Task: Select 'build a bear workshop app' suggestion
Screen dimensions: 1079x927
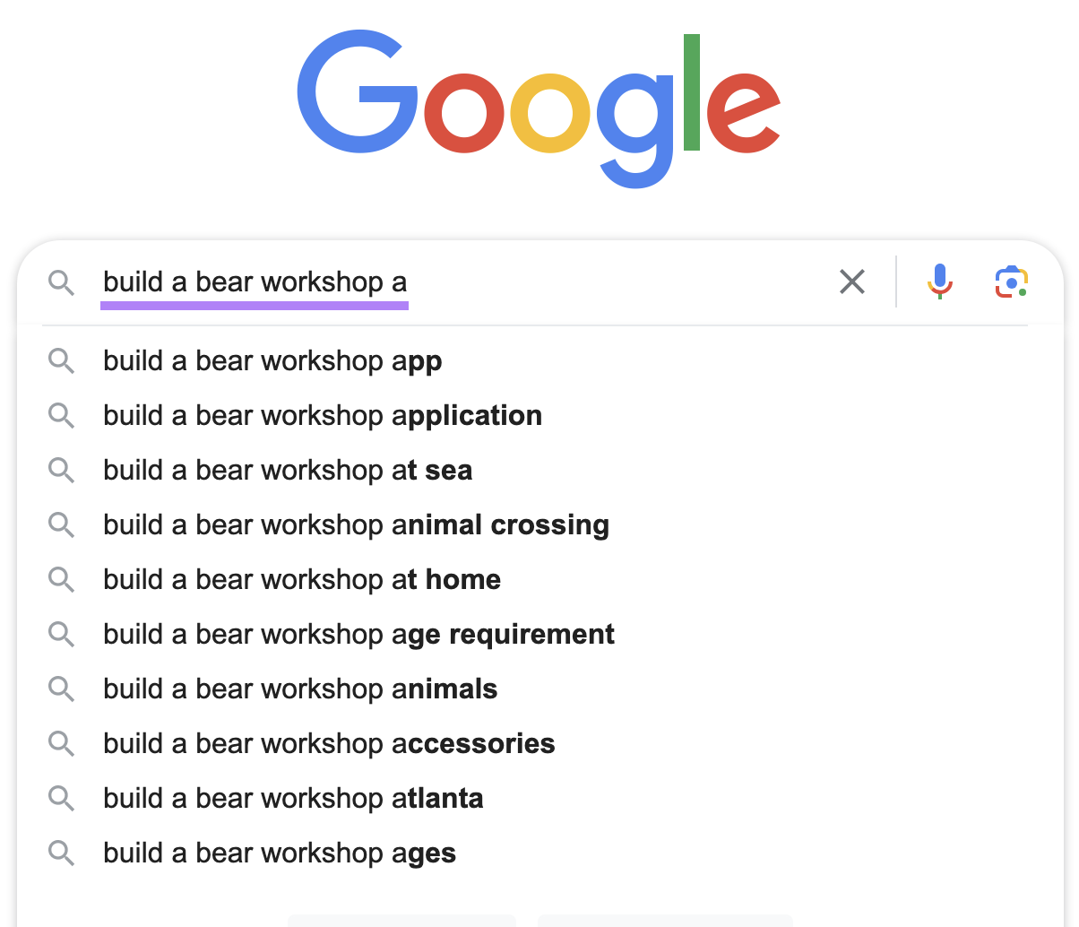Action: [x=272, y=360]
